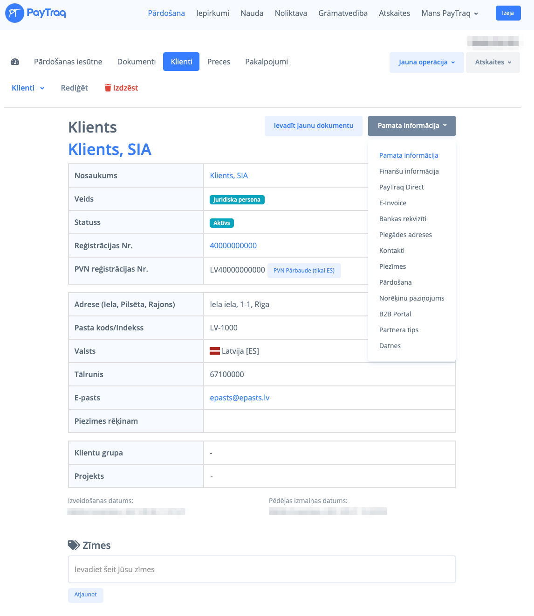Open the Jauna operācija dropdown
The width and height of the screenshot is (534, 616).
[427, 62]
